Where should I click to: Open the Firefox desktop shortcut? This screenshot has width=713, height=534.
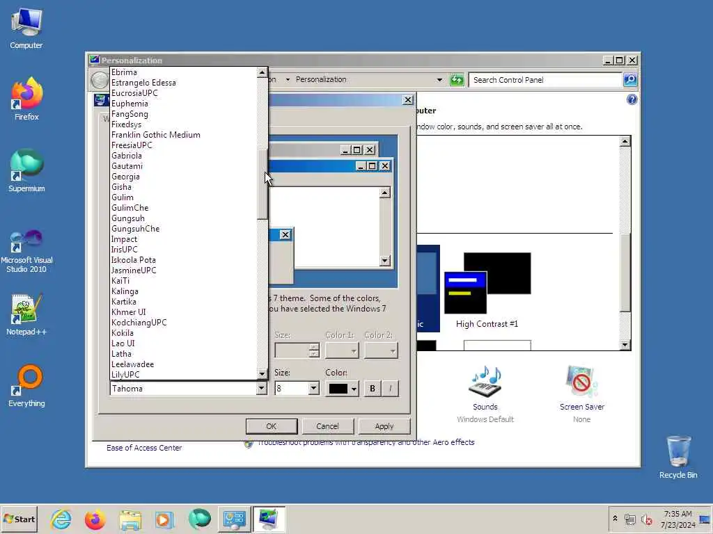pyautogui.click(x=26, y=99)
